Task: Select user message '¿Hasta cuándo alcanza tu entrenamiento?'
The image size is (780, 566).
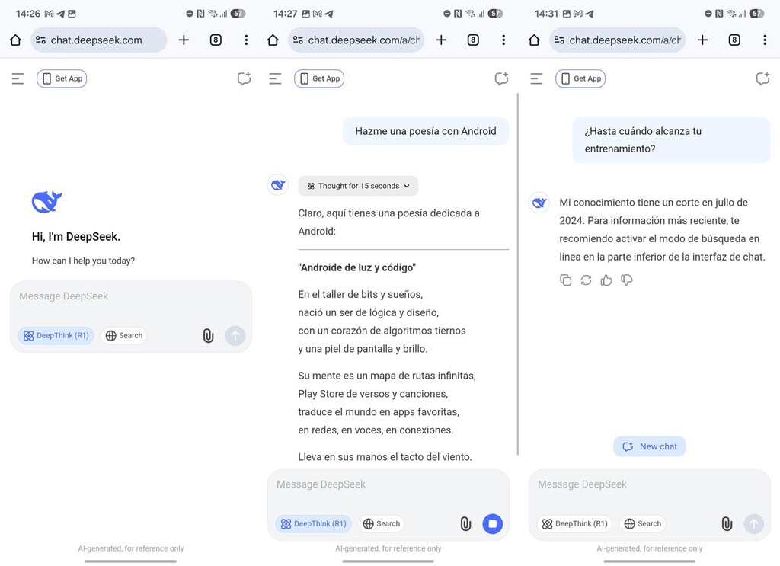Action: (671, 139)
